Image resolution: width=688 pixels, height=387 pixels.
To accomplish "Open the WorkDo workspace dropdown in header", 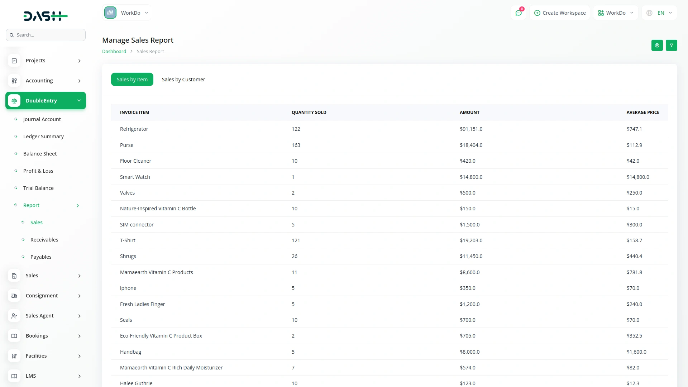I will (x=616, y=13).
